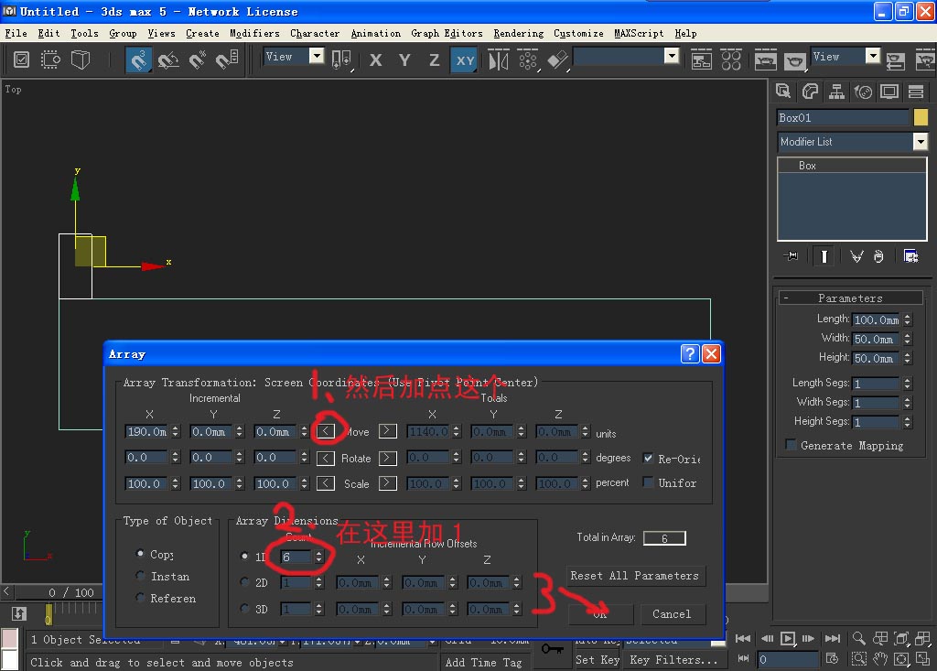Open the Display panel tab icon
The width and height of the screenshot is (937, 671).
[889, 92]
